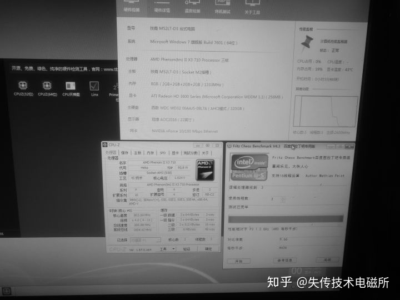
Task: Click the 开始 button in Fritz Chess
Action: click(x=239, y=261)
